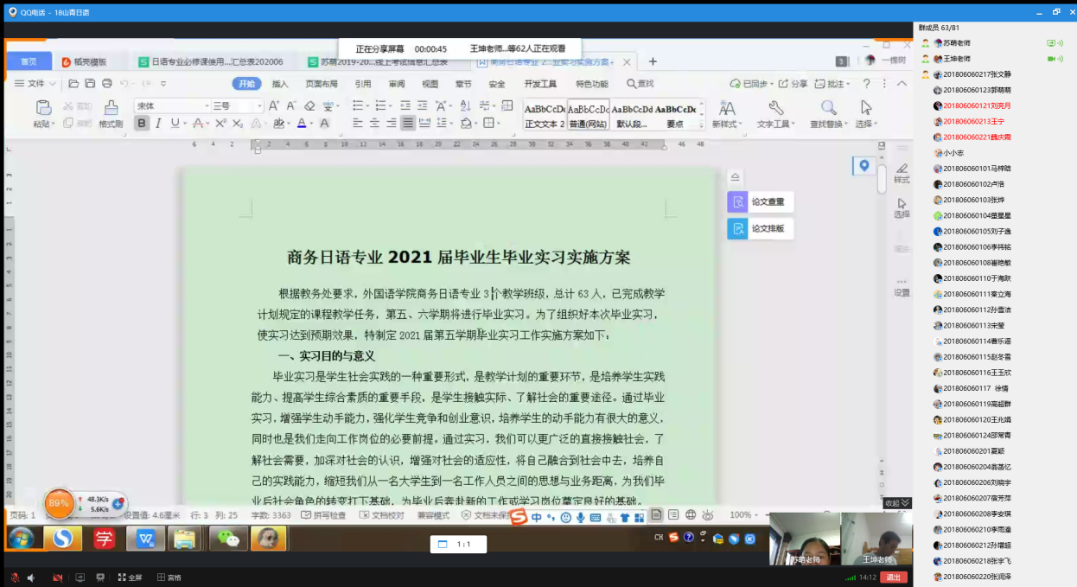Click the 全屏 fullscreen button
Viewport: 1077px width, 587px height.
pyautogui.click(x=130, y=577)
